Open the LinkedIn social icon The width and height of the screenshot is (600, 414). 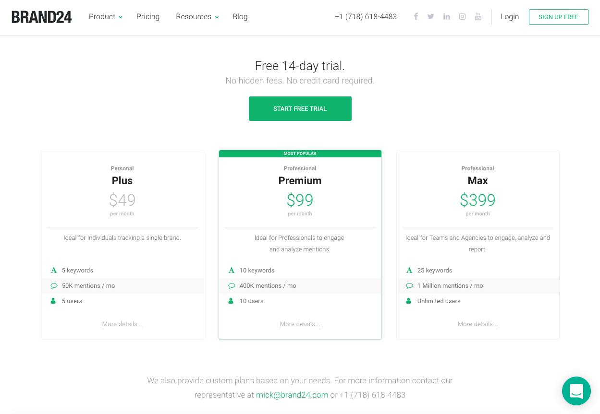point(447,17)
